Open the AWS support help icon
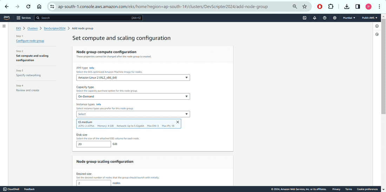 [325, 18]
